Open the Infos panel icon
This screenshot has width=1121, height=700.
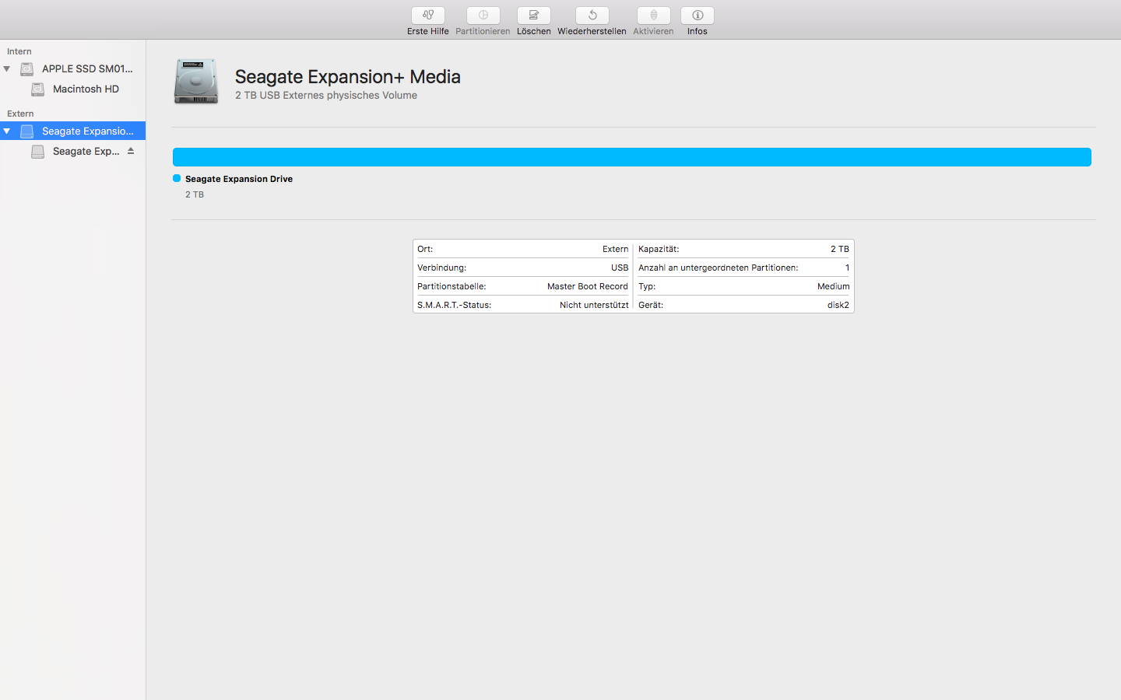tap(697, 16)
